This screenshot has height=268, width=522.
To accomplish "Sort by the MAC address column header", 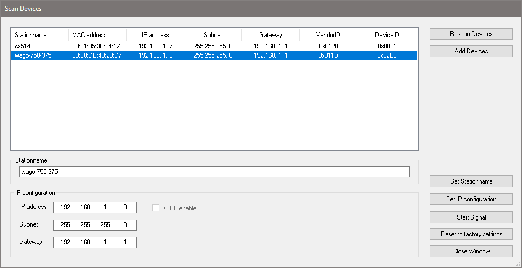I will tap(97, 35).
